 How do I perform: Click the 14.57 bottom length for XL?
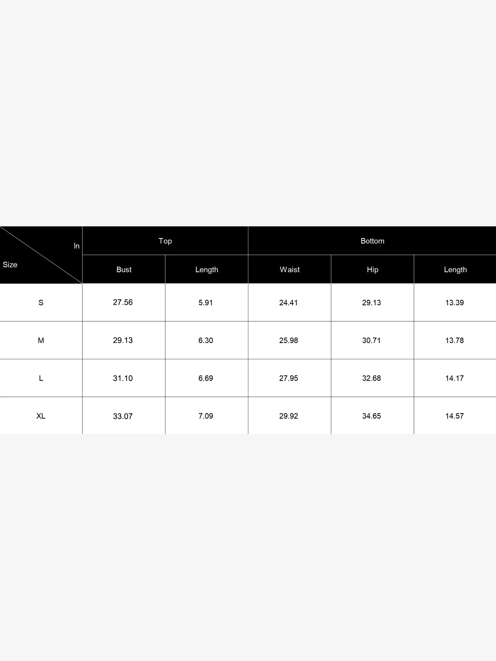pos(455,416)
